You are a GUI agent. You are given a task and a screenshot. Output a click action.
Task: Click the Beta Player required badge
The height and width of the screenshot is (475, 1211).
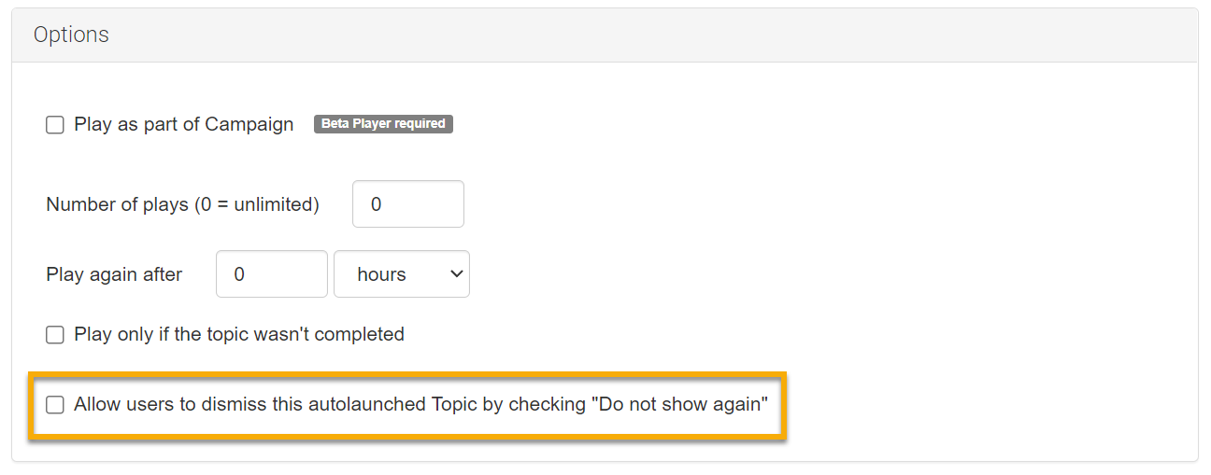coord(383,124)
